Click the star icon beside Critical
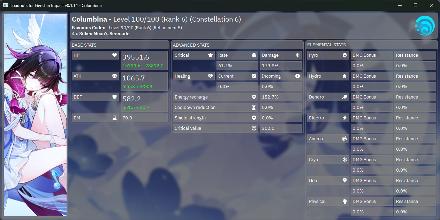Screen dimensions: 440x220 pos(210,55)
